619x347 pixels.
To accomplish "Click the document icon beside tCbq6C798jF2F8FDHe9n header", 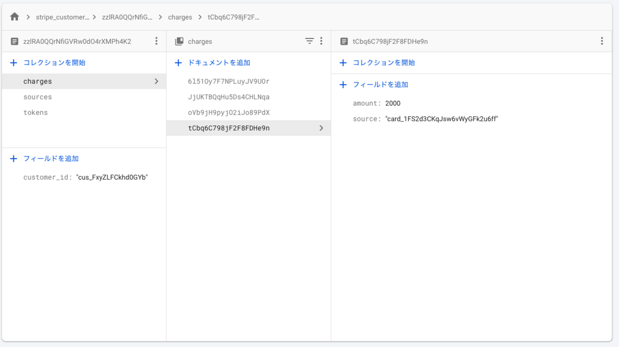I will pyautogui.click(x=343, y=40).
